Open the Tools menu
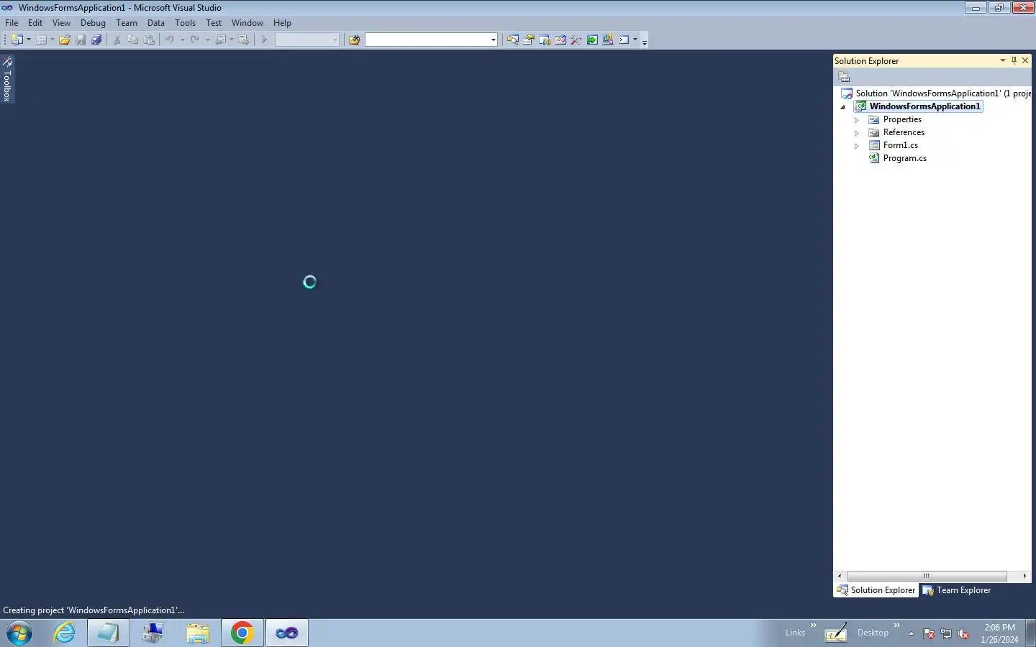Viewport: 1036px width, 647px height. [185, 23]
